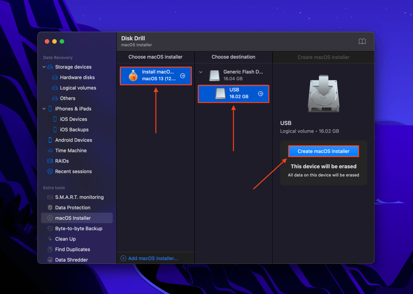This screenshot has height=294, width=413.
Task: Open the help book icon in title bar
Action: tap(362, 42)
